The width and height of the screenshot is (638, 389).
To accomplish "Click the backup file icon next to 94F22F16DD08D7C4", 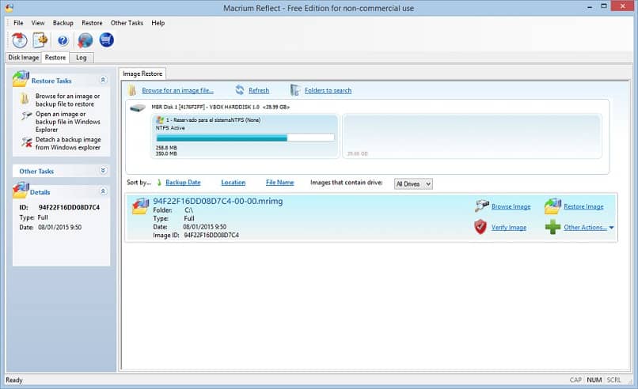I will pos(141,206).
